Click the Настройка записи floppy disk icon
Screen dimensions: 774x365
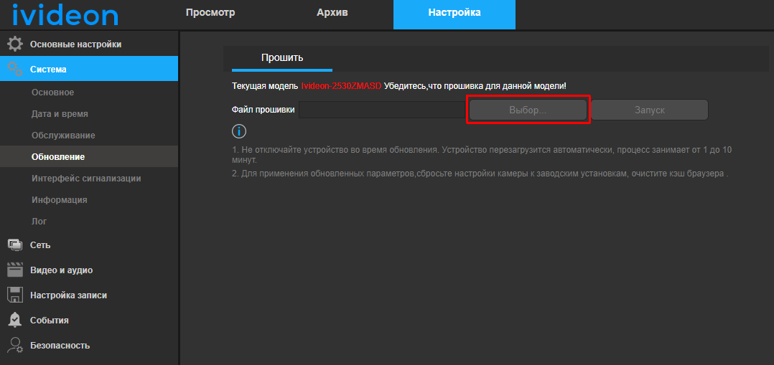[x=15, y=295]
